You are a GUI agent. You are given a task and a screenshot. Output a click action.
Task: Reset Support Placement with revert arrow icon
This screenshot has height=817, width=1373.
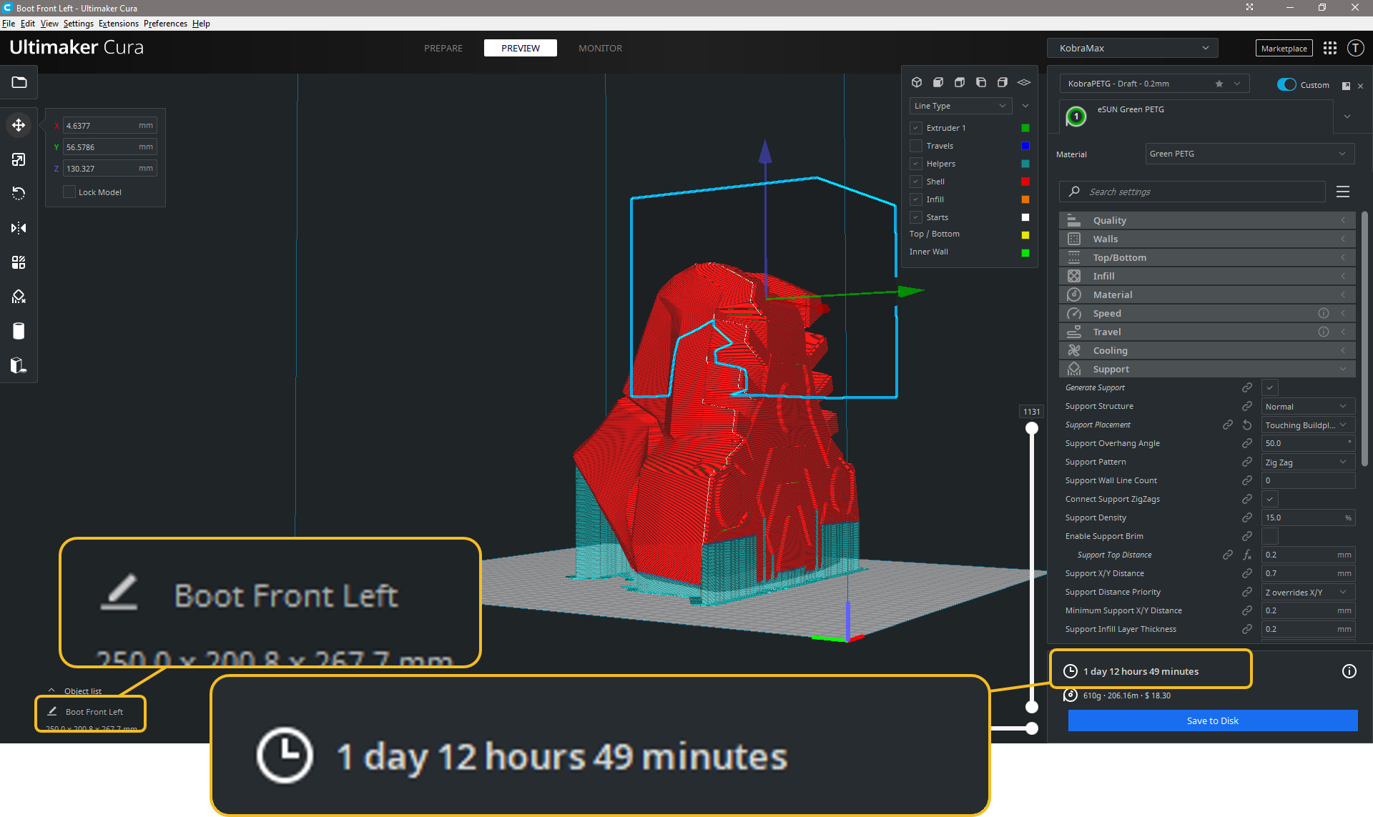[1247, 425]
